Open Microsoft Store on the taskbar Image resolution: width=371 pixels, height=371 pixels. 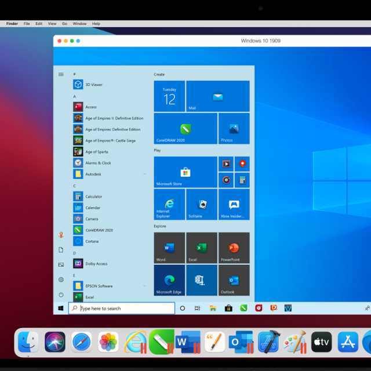228,308
